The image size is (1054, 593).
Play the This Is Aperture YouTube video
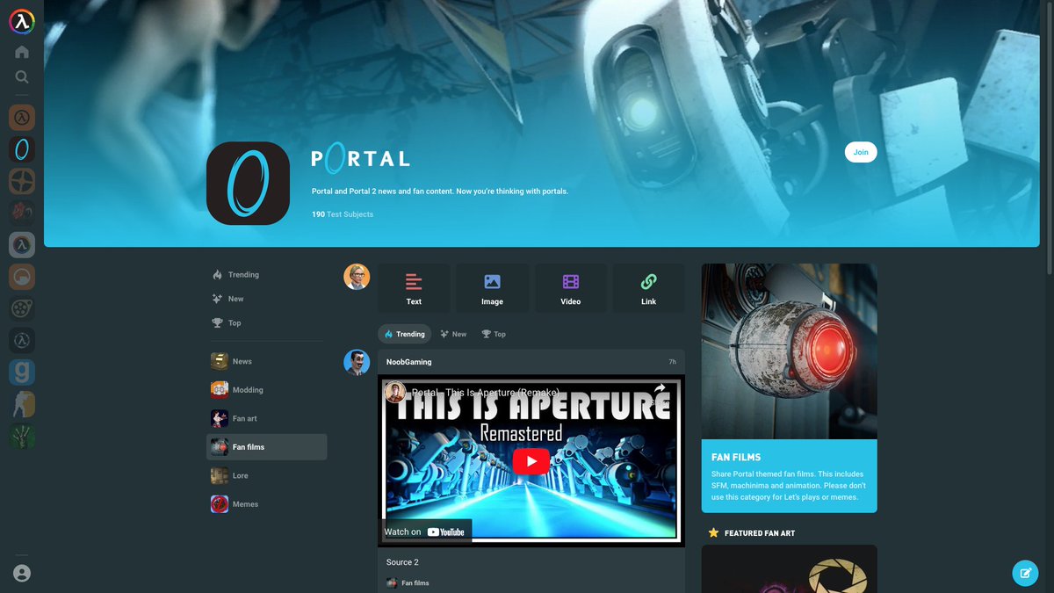click(531, 461)
